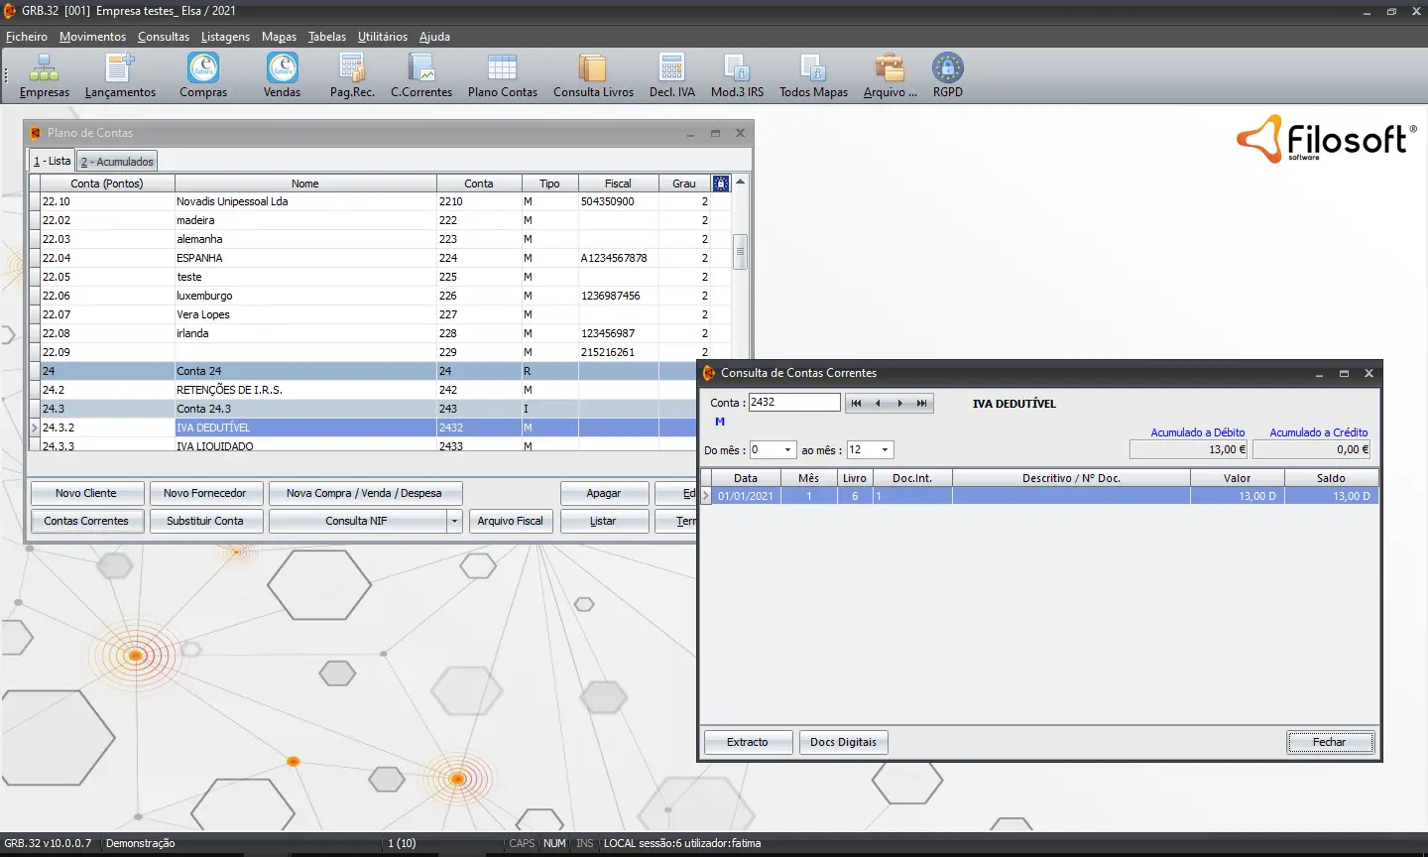This screenshot has width=1428, height=857.
Task: Open the Vendas tool
Action: tap(281, 74)
